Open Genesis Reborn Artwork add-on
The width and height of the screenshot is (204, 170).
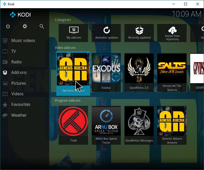pyautogui.click(x=172, y=125)
